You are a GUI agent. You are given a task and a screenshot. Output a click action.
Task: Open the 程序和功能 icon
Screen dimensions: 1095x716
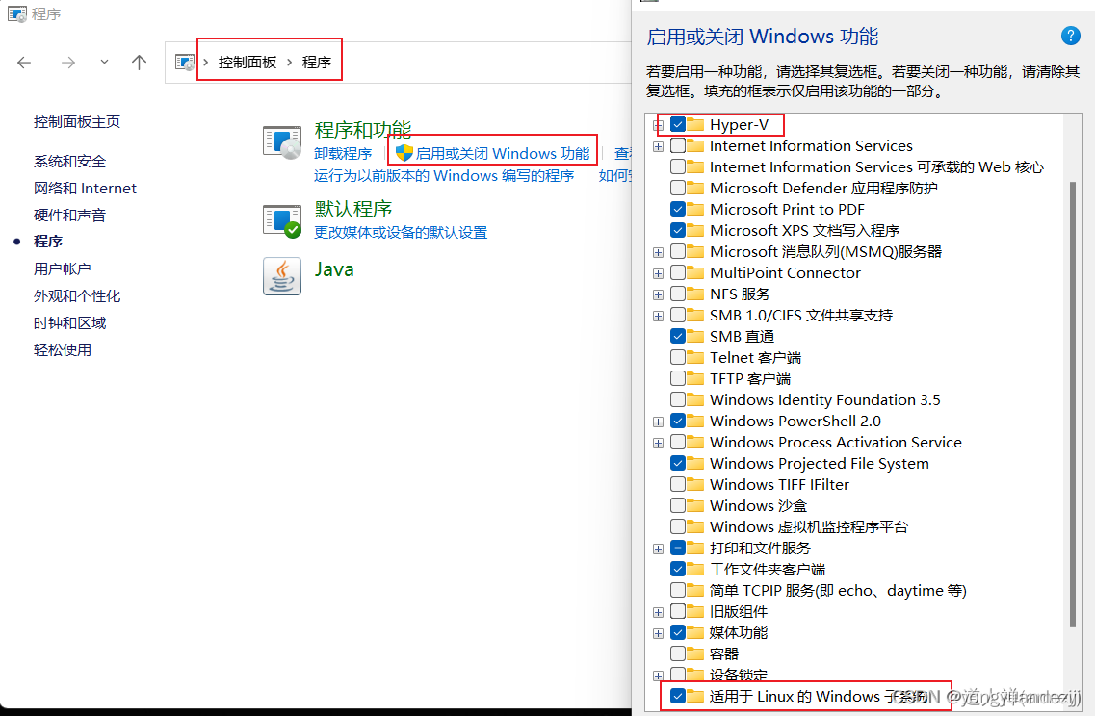coord(282,142)
